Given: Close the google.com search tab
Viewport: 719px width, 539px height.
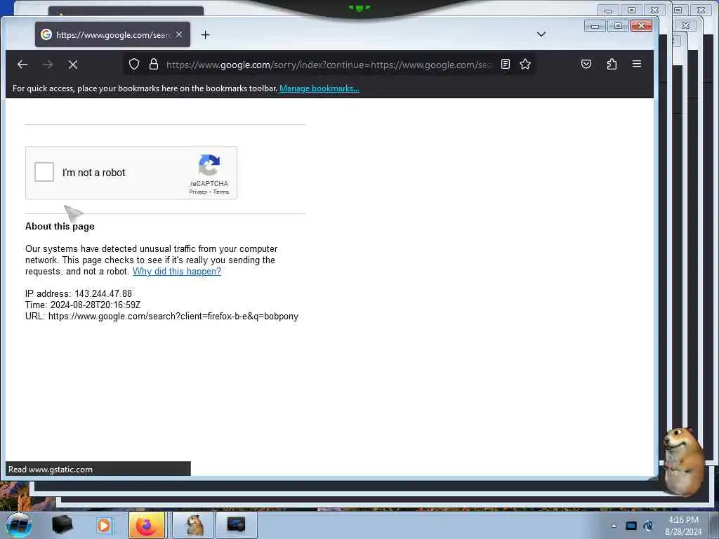Looking at the screenshot, I should click(x=179, y=34).
